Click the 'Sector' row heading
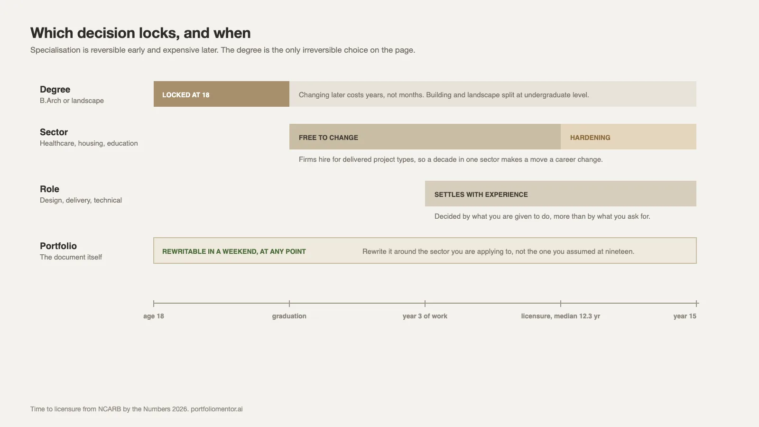 [x=54, y=132]
